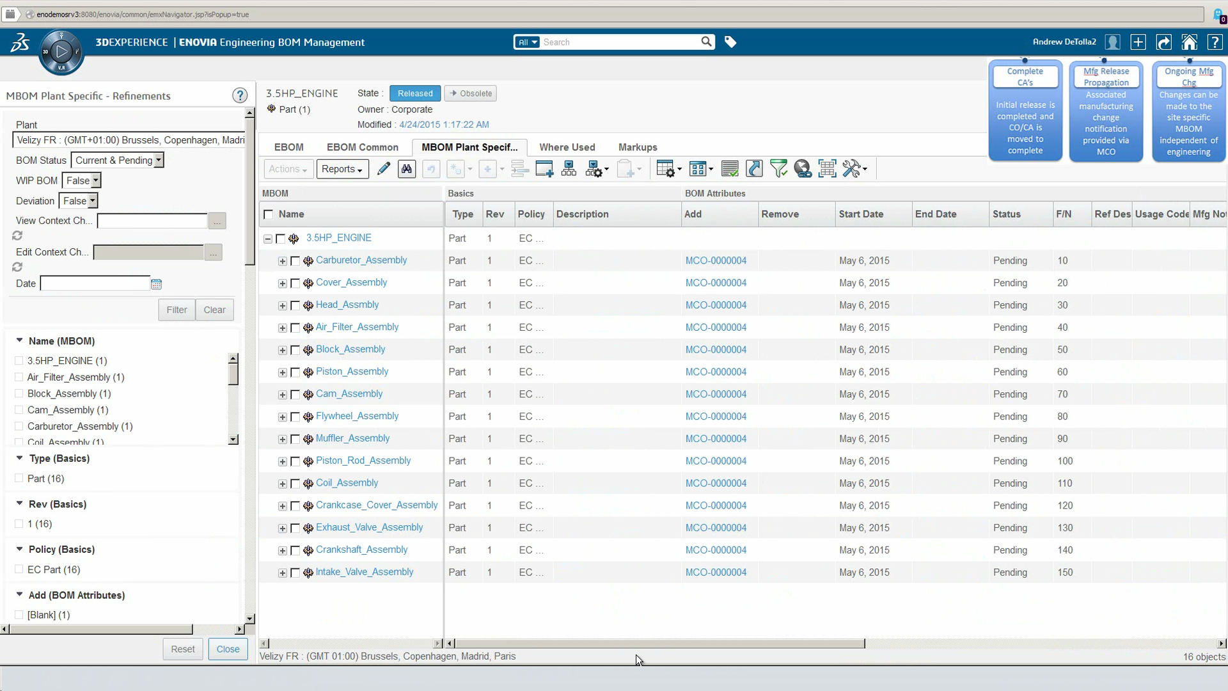Click the green funnel filter icon

click(778, 169)
